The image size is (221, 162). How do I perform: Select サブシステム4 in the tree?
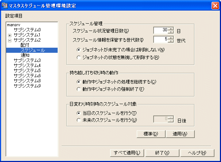27,66
